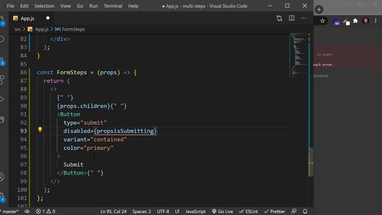Open the Help menu
Screen dimensions: 382x215
point(133,6)
